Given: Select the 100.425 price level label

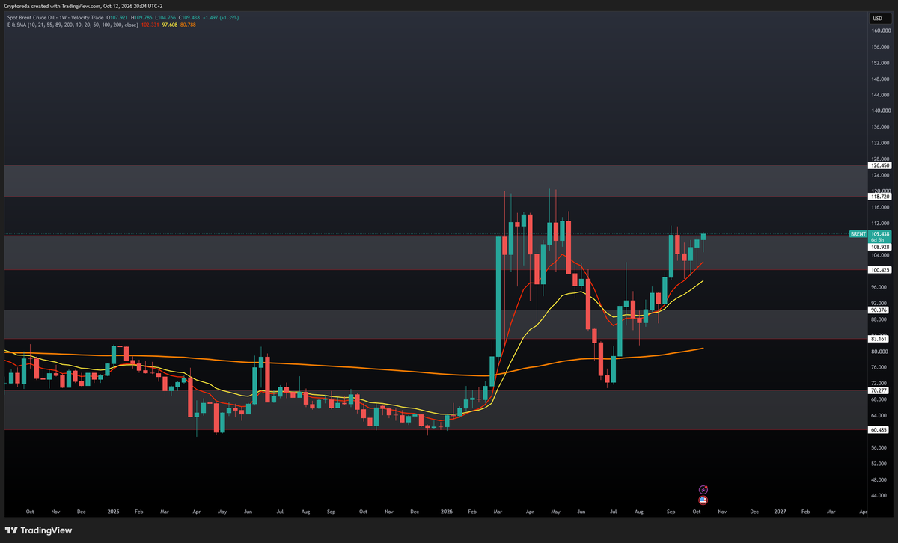Looking at the screenshot, I should click(x=879, y=269).
